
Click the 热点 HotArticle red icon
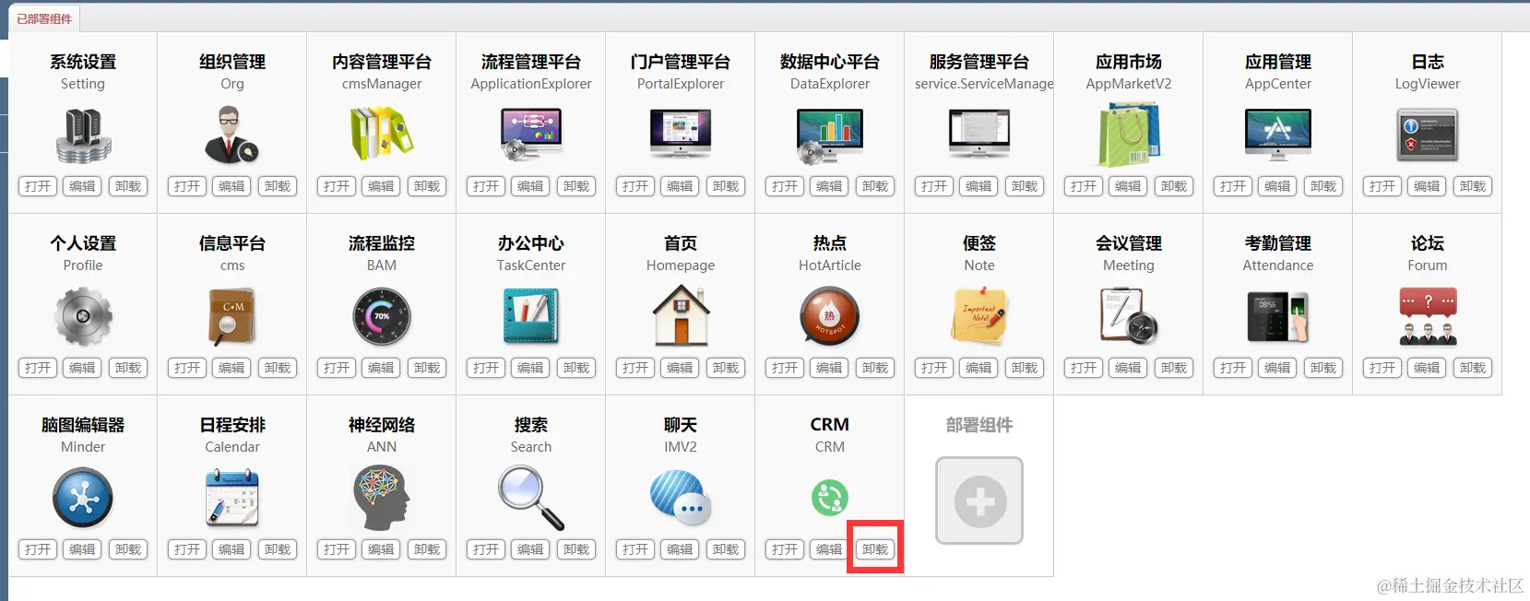(x=830, y=316)
